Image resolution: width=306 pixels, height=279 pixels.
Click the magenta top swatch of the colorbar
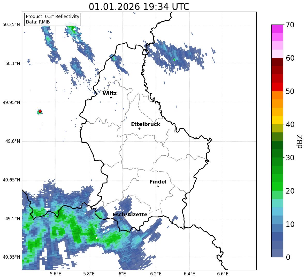[277, 29]
